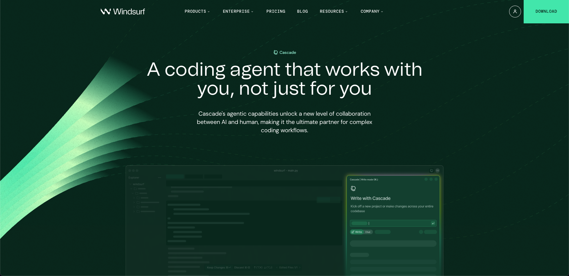The image size is (569, 276).
Task: Click the Cascade logo in Write panel
Action: 353,188
